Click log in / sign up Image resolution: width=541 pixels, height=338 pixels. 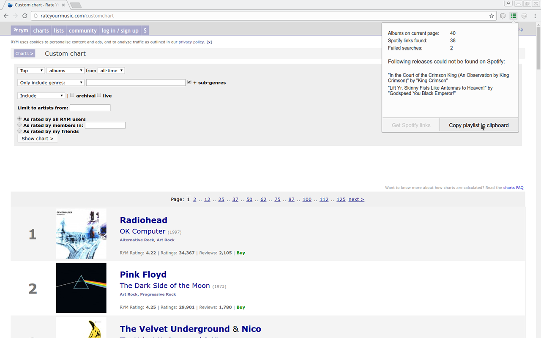click(120, 30)
